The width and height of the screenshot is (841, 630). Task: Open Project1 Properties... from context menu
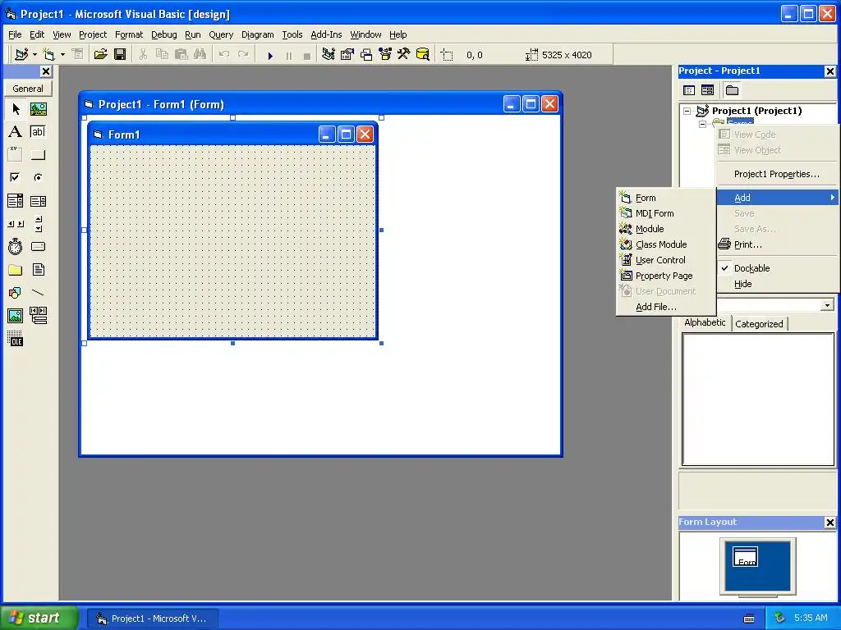[776, 174]
